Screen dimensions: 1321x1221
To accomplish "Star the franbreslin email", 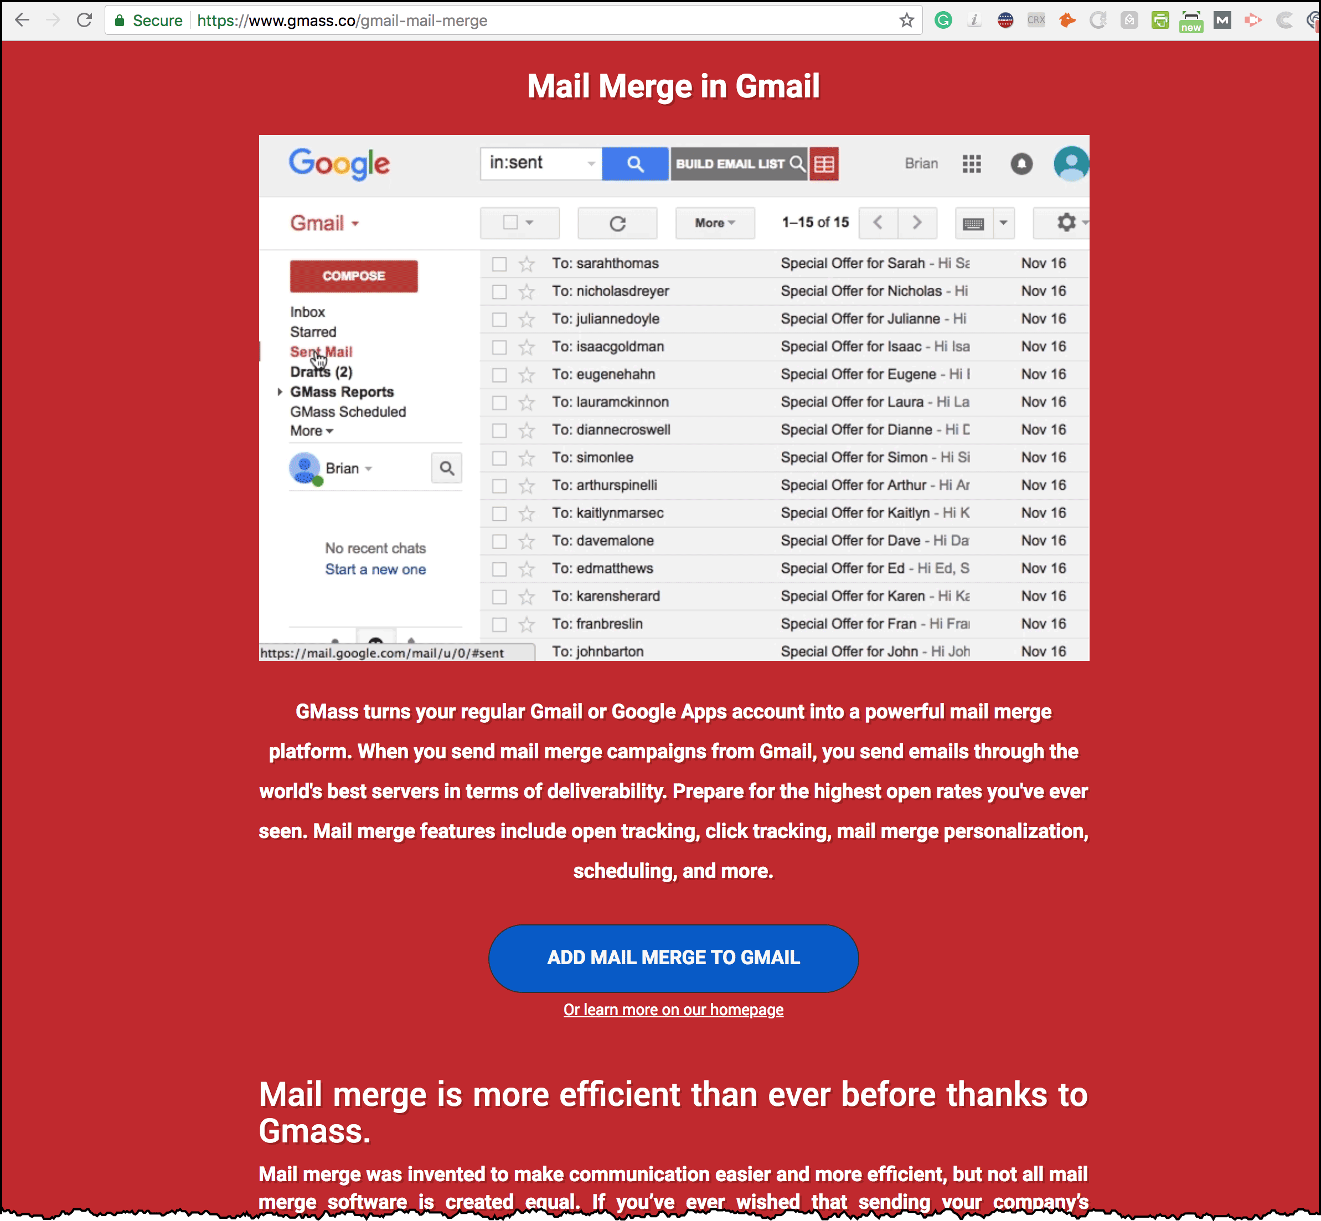I will coord(526,625).
